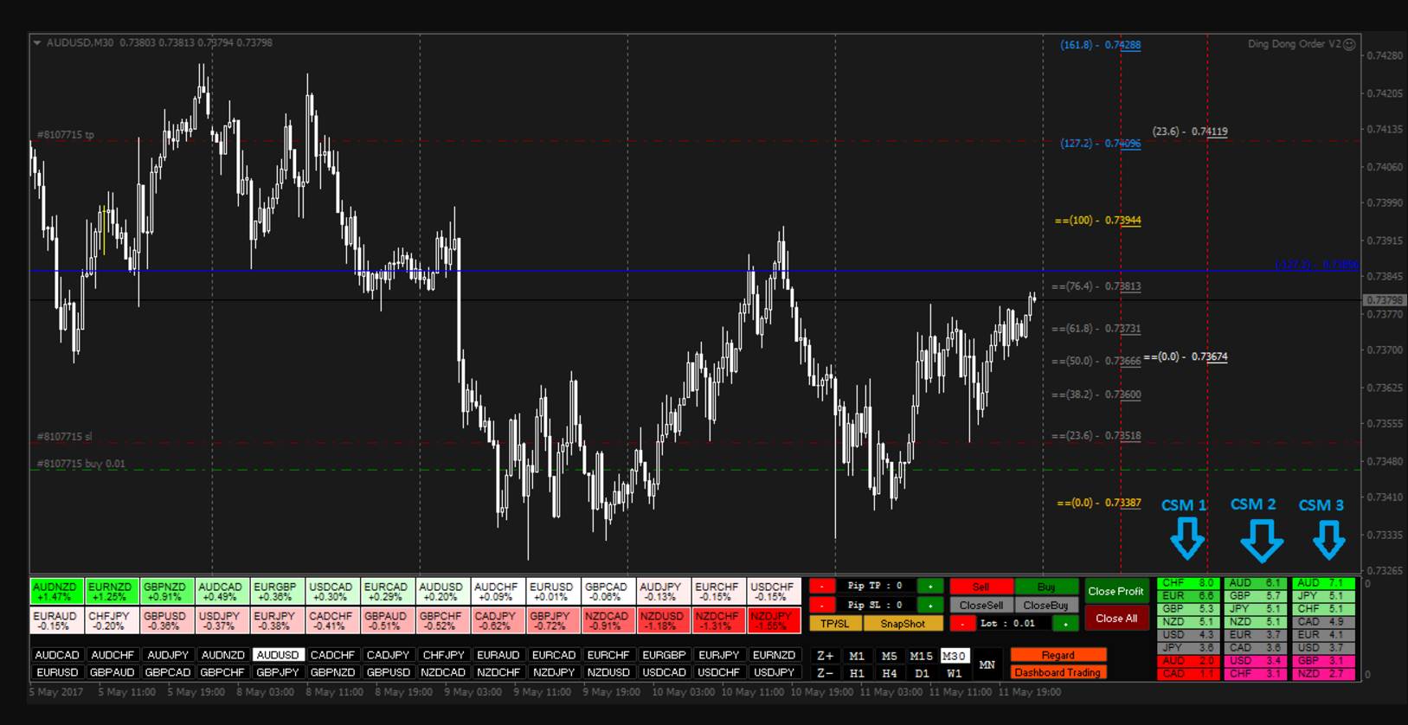Viewport: 1408px width, 725px height.
Task: Click the ==(0.0) - 0.73387 Fibonacci label
Action: click(1099, 503)
